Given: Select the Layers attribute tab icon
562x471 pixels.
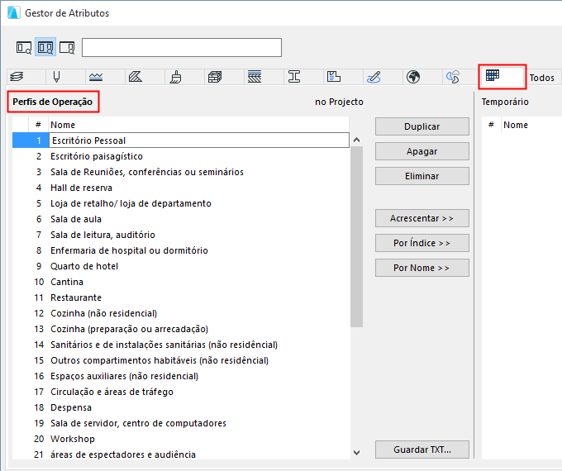Looking at the screenshot, I should click(17, 77).
